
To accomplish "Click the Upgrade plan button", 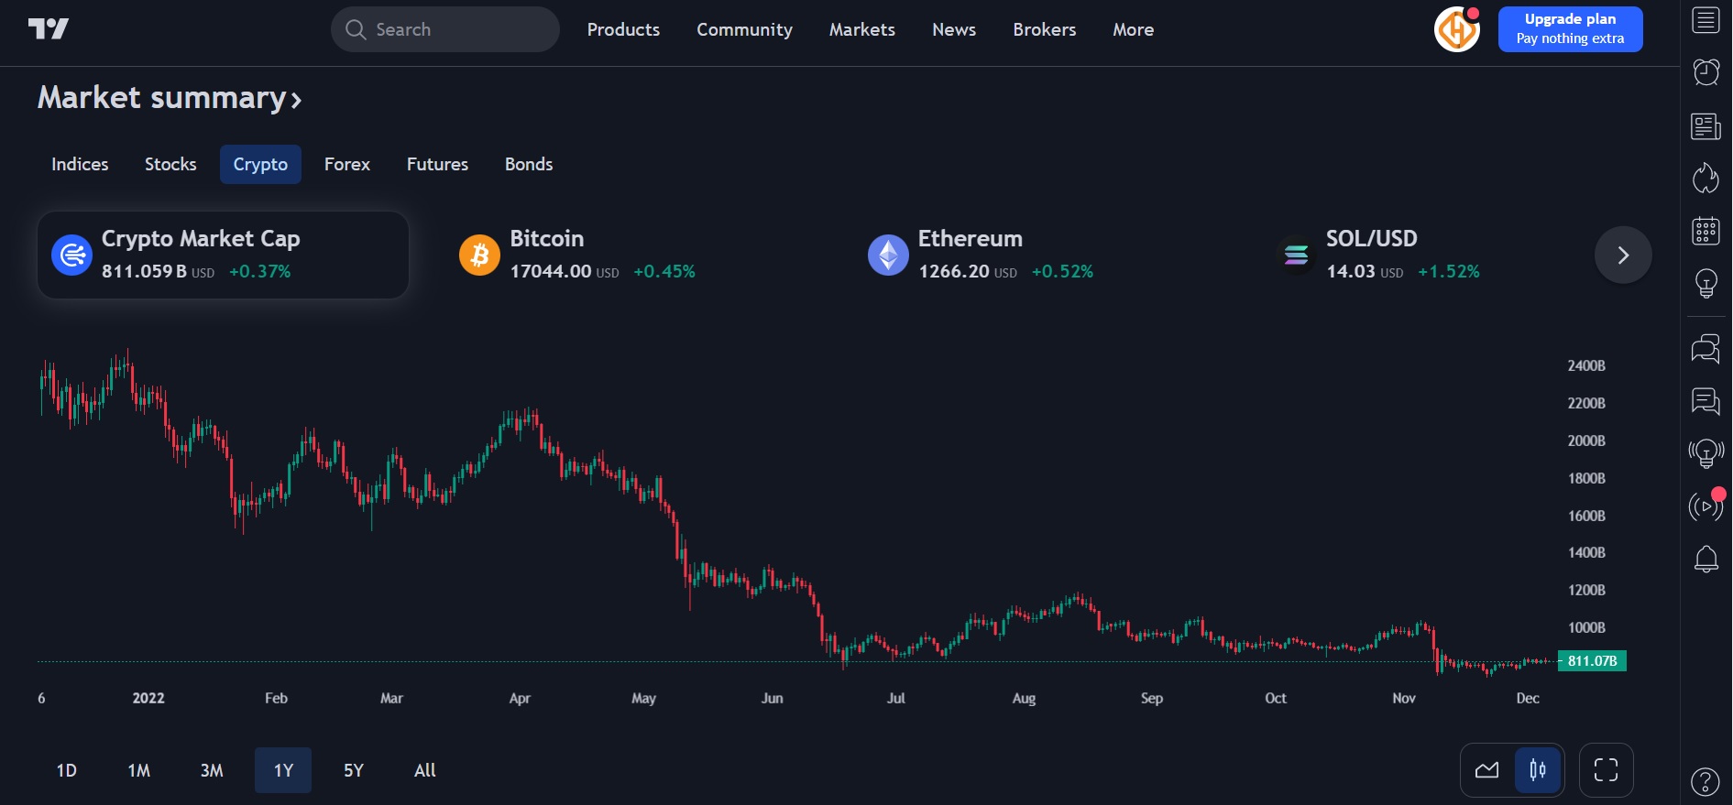I will pos(1570,29).
